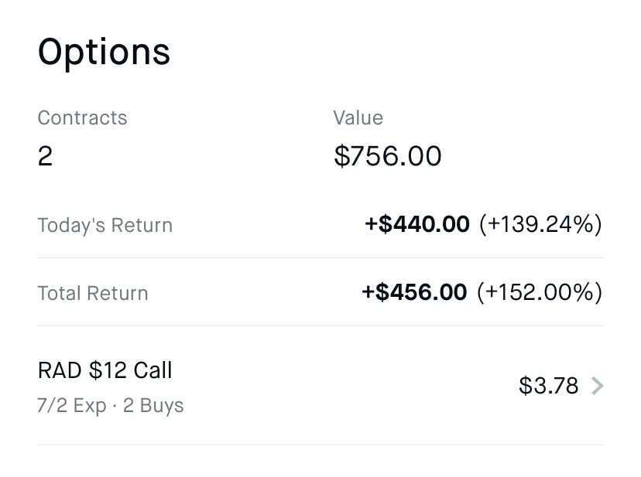The width and height of the screenshot is (641, 477).
Task: Tap the Value label
Action: pos(358,118)
